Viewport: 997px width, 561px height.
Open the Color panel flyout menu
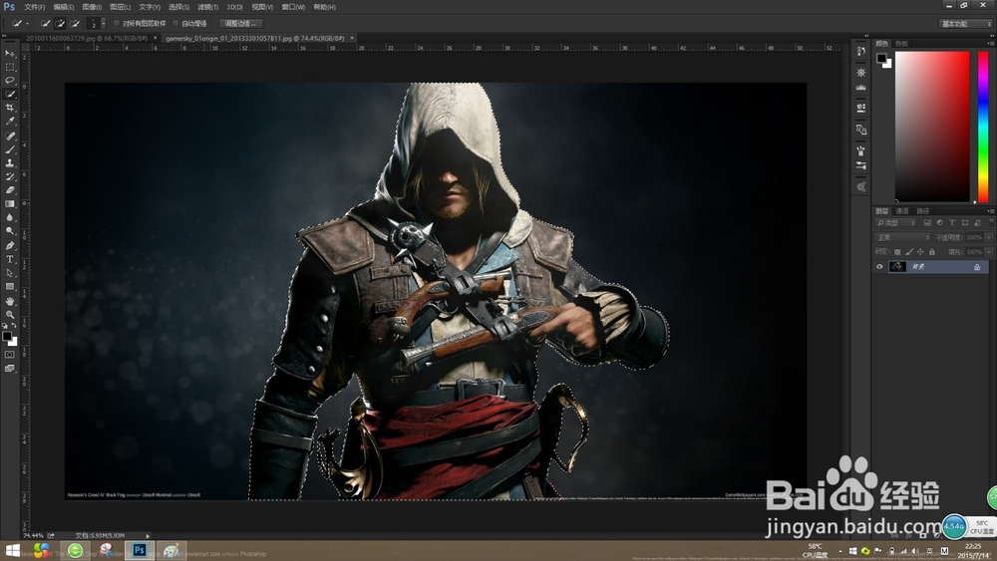(990, 43)
